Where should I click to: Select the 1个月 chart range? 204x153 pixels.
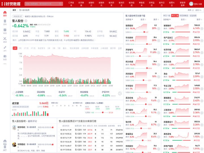pos(26,48)
